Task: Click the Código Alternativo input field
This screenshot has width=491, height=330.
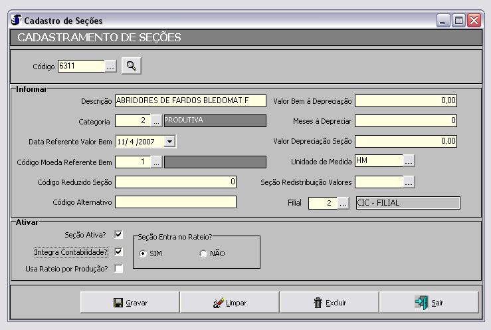Action: tap(175, 202)
